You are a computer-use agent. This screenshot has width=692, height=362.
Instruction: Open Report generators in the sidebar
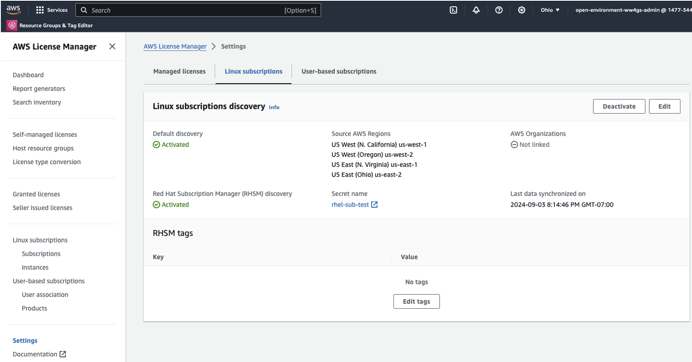[39, 88]
